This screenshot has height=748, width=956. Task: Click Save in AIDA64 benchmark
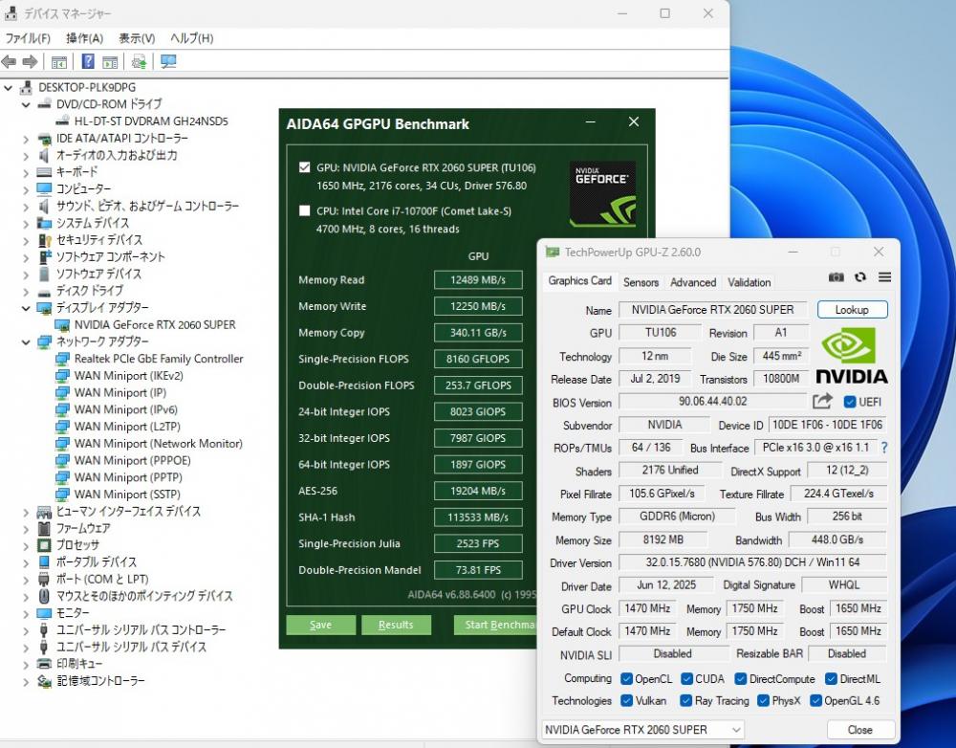pyautogui.click(x=320, y=625)
